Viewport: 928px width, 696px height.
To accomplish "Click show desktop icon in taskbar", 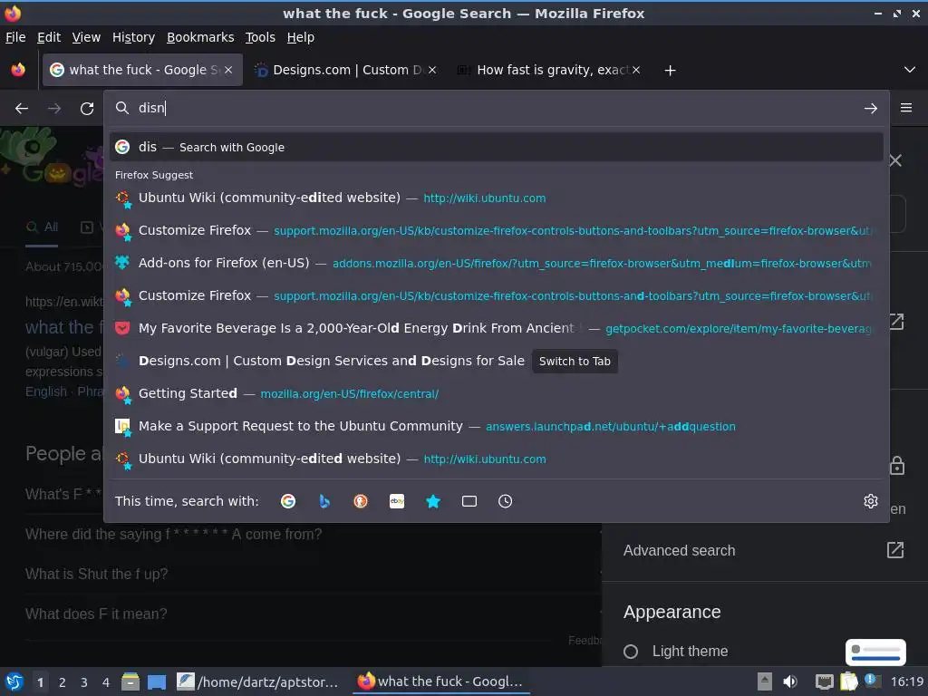I will [156, 681].
